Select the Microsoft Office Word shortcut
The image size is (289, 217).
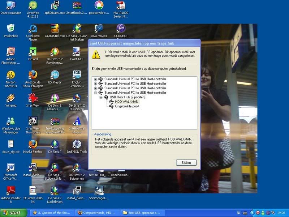[x=11, y=171]
